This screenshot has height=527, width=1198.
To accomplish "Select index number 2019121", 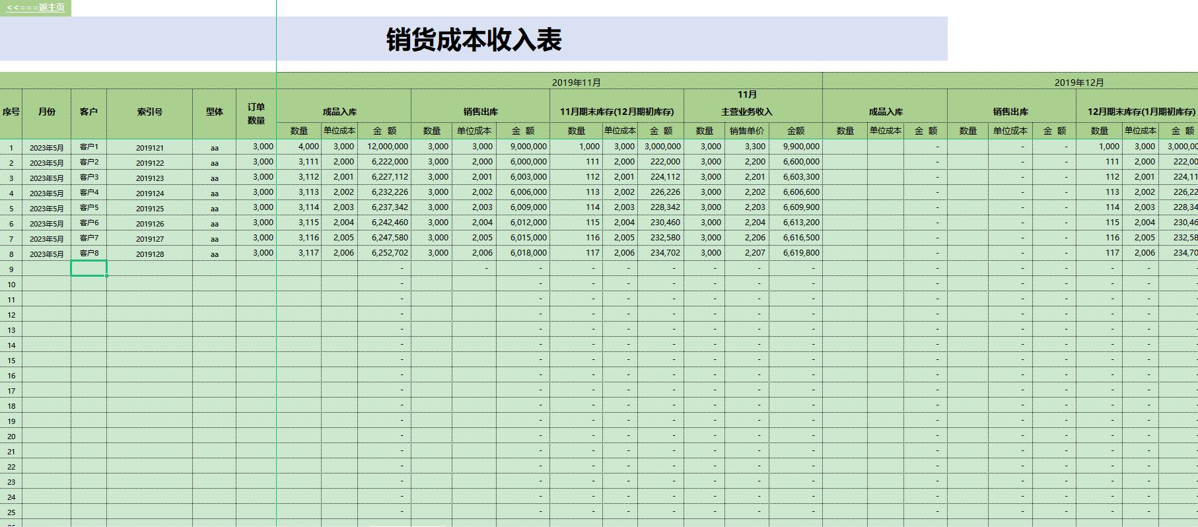I will click(x=150, y=148).
